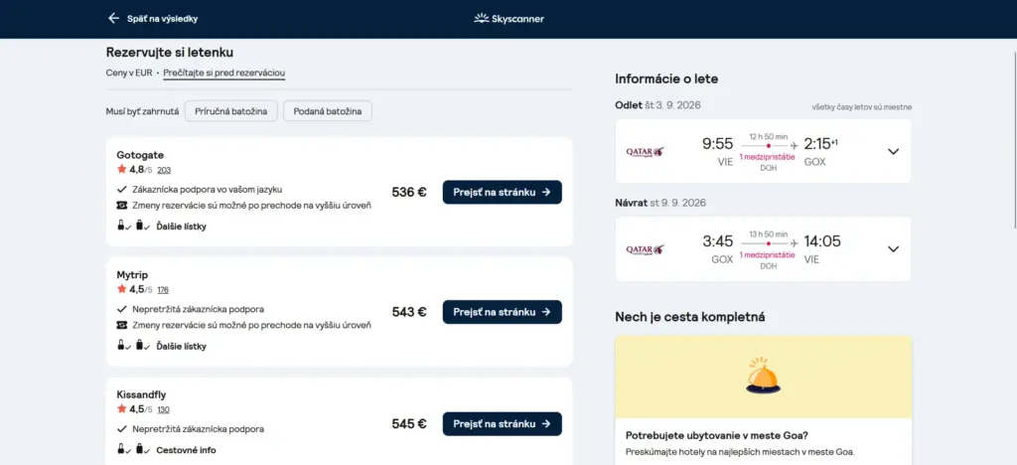Image resolution: width=1017 pixels, height=465 pixels.
Task: Click the back arrow icon in header
Action: point(114,18)
